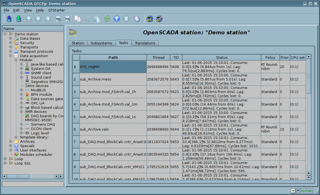Click the tasks table vertical scrollbar handle
Image resolution: width=320 pixels, height=195 pixels.
tap(309, 76)
